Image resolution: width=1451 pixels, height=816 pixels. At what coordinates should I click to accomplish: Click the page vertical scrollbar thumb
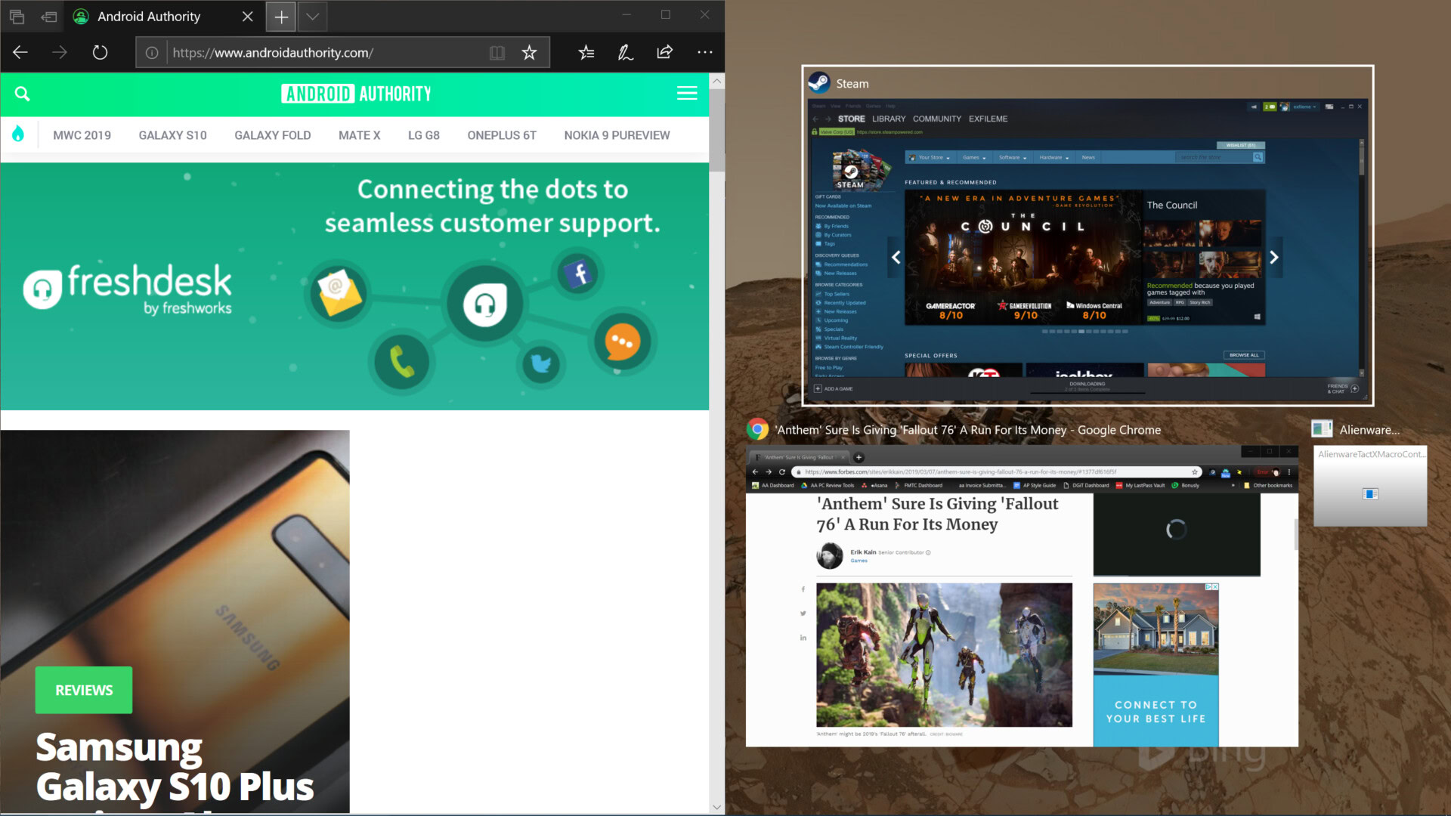(x=716, y=128)
